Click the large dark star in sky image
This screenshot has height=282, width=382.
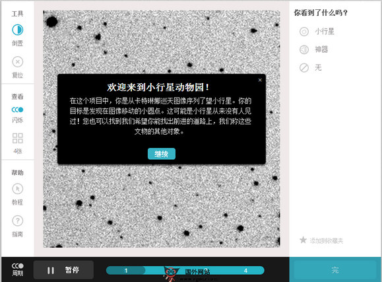pyautogui.click(x=51, y=22)
